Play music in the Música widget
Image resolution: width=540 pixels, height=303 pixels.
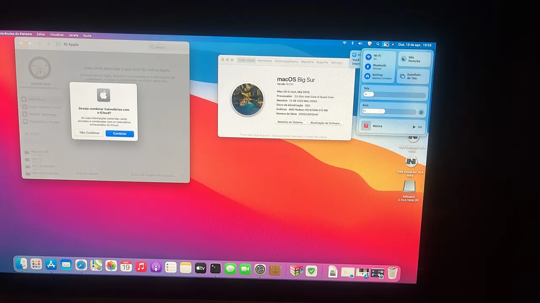[414, 127]
